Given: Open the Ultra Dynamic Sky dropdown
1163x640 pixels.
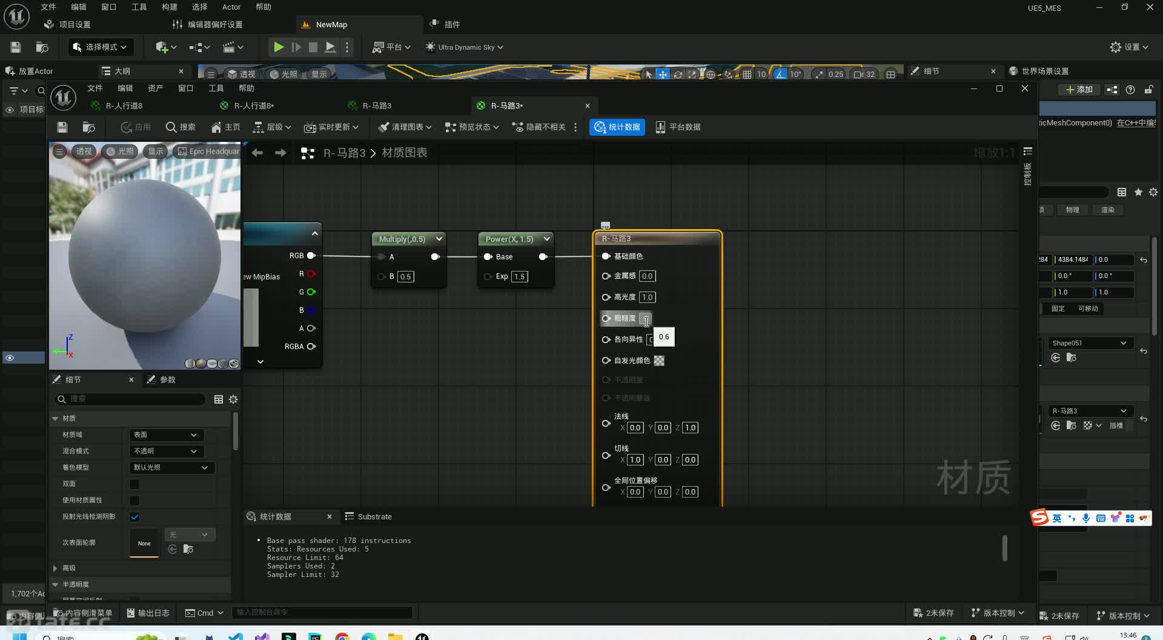Looking at the screenshot, I should (x=464, y=47).
